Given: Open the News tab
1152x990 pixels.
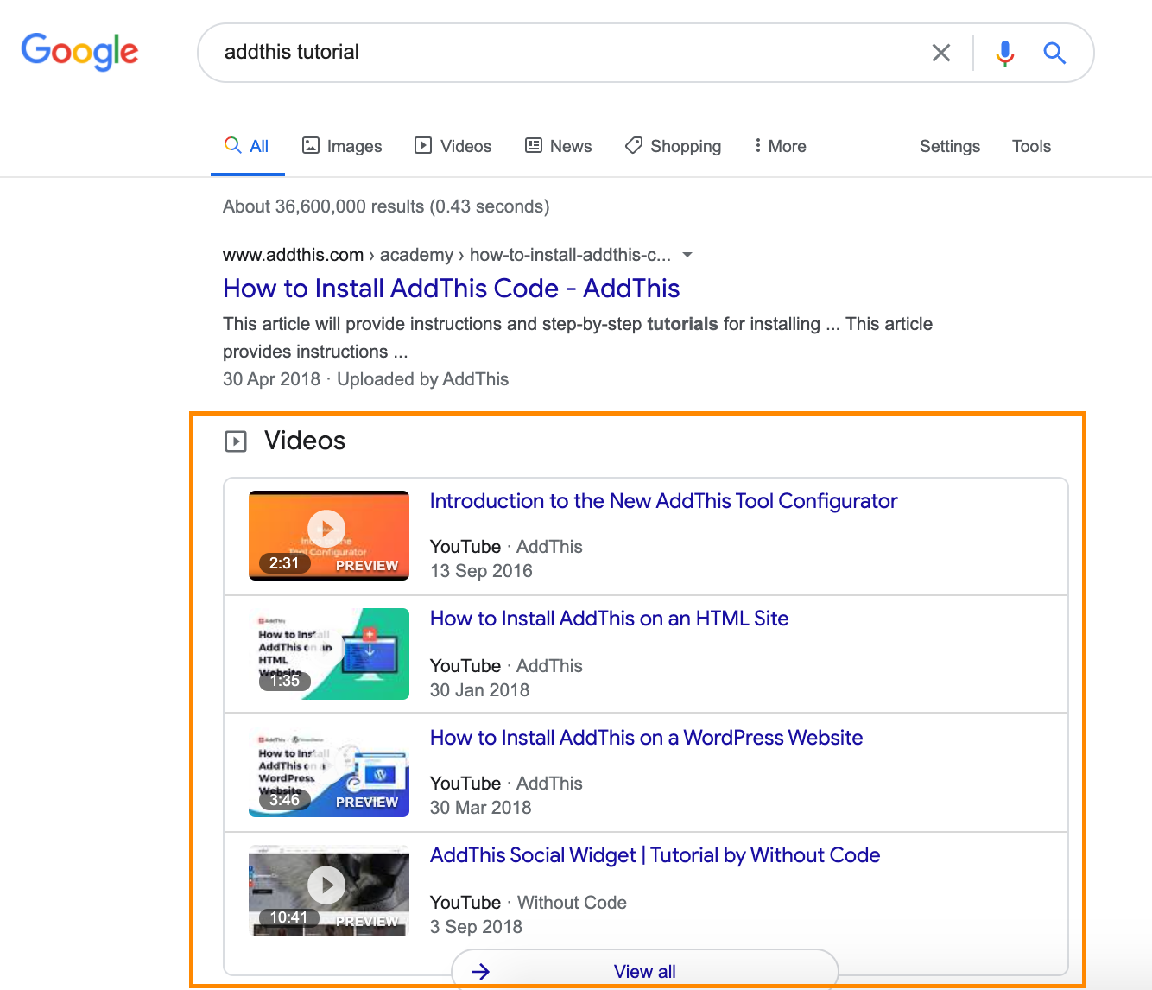Looking at the screenshot, I should coord(559,146).
